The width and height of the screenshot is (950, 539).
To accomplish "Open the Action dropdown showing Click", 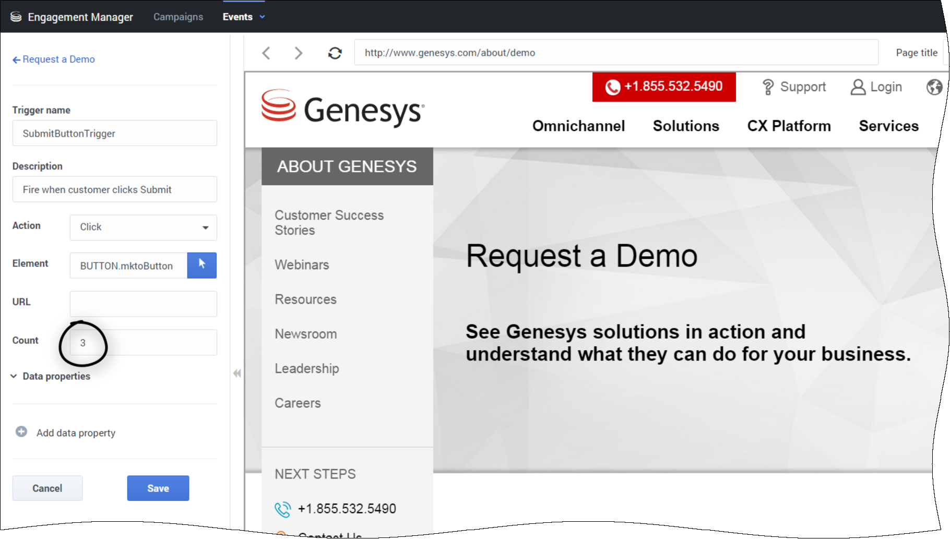I will coord(144,227).
